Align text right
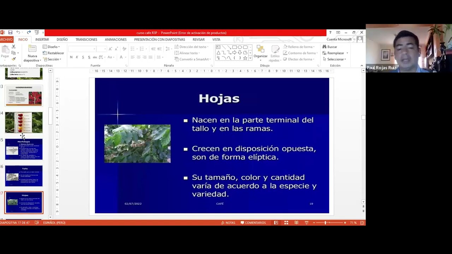This screenshot has height=254, width=452. tap(144, 57)
